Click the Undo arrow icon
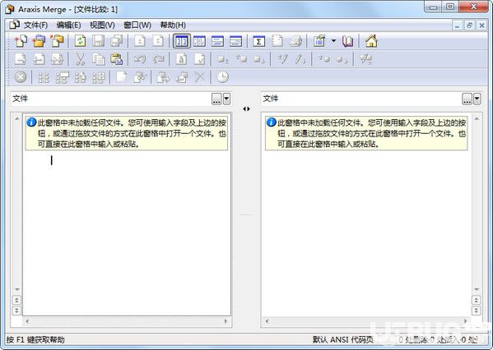The width and height of the screenshot is (493, 350). click(x=140, y=59)
